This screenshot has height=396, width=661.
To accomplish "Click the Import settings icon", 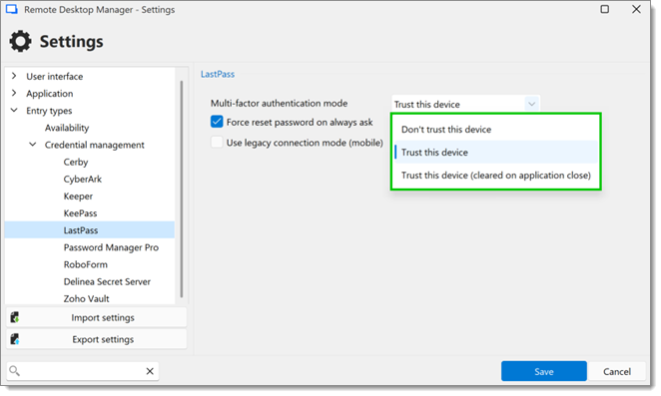I will coord(15,317).
